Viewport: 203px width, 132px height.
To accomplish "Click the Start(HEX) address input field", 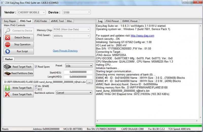I will click(78, 72).
